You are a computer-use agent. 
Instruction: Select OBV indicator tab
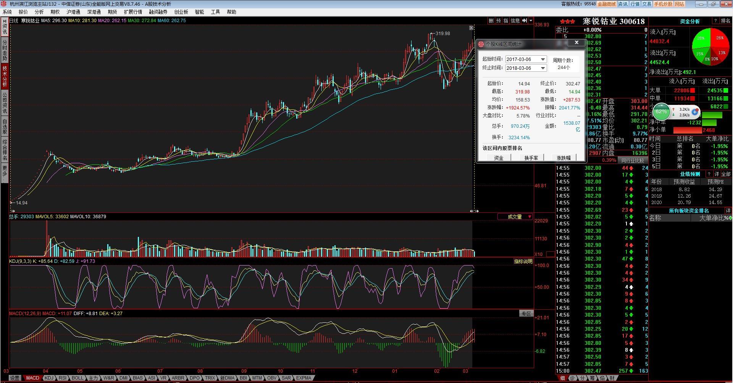272,378
